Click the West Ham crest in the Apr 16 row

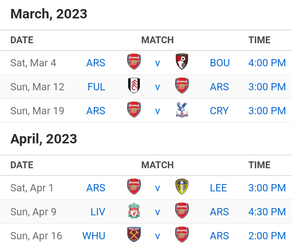[134, 235]
